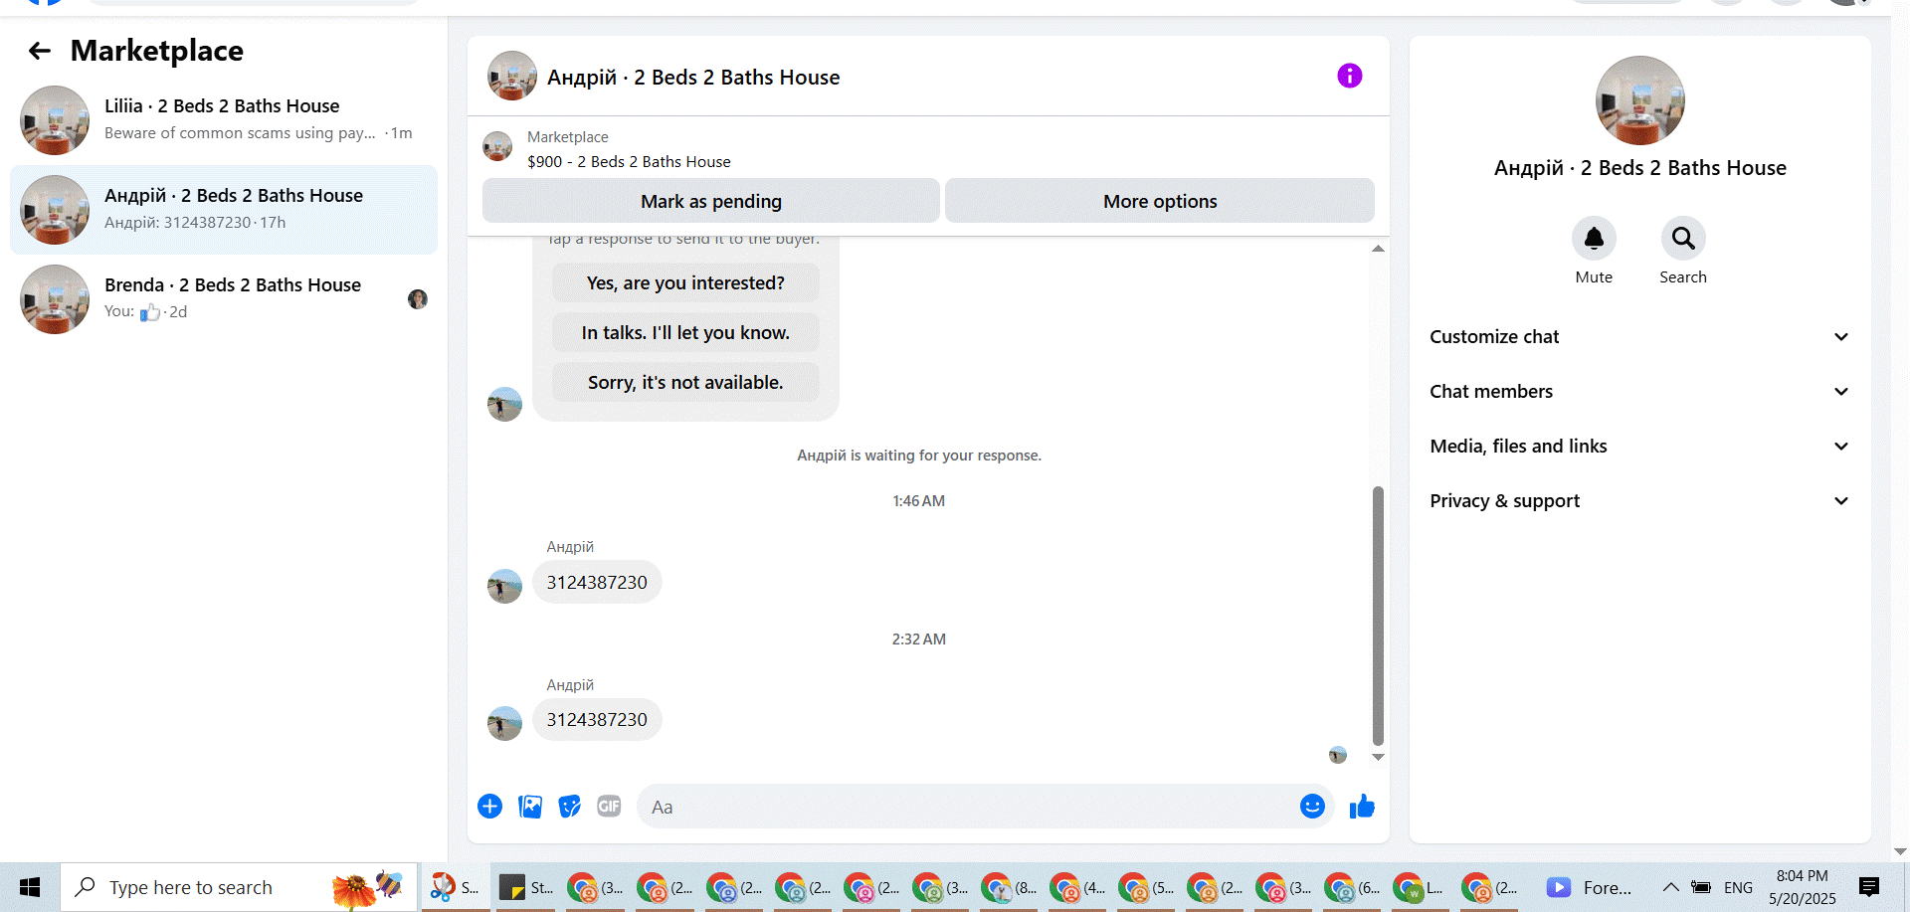The width and height of the screenshot is (1910, 912).
Task: Mute this chat with the bell icon
Action: tap(1594, 239)
